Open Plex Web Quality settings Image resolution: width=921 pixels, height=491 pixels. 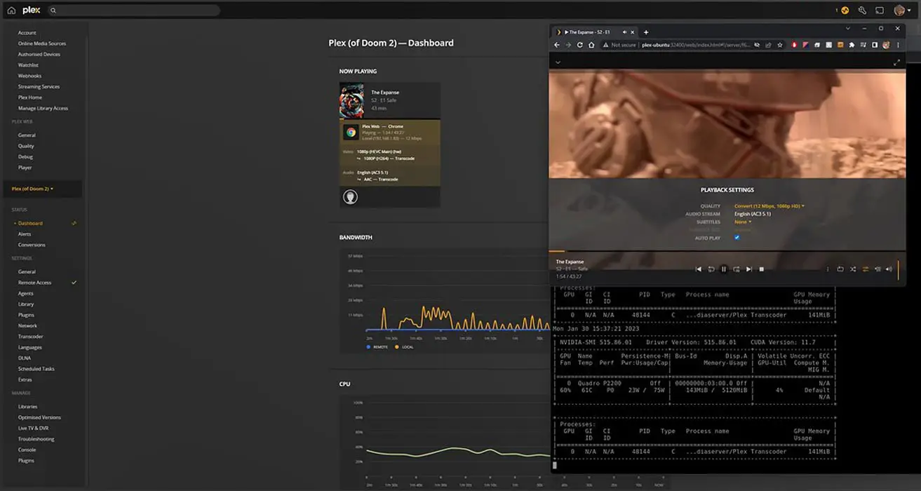point(26,146)
